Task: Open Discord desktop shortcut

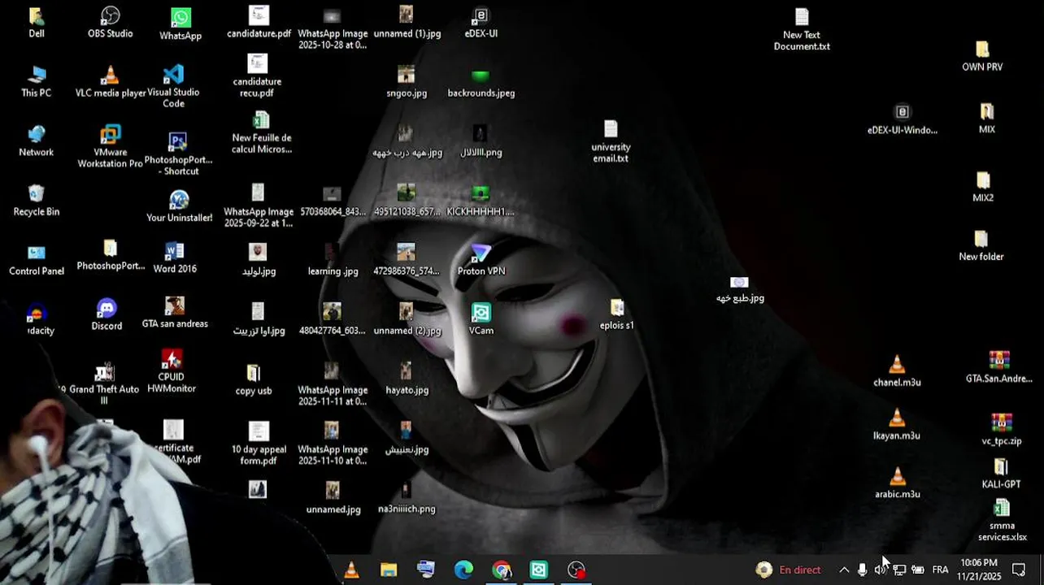Action: pos(107,314)
